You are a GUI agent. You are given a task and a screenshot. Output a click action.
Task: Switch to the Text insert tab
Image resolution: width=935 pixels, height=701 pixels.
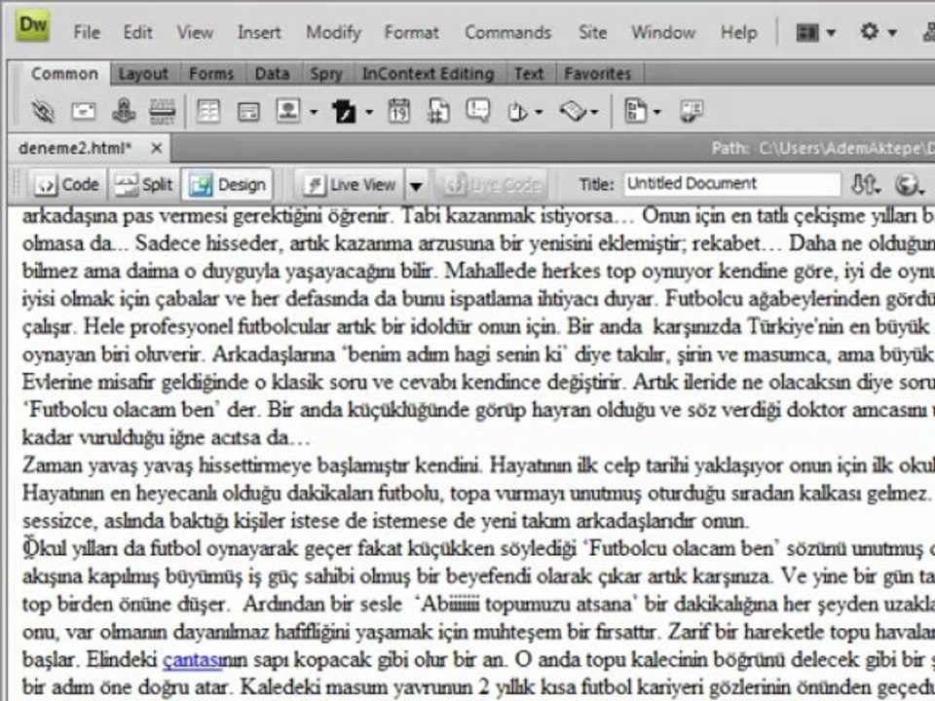point(528,74)
